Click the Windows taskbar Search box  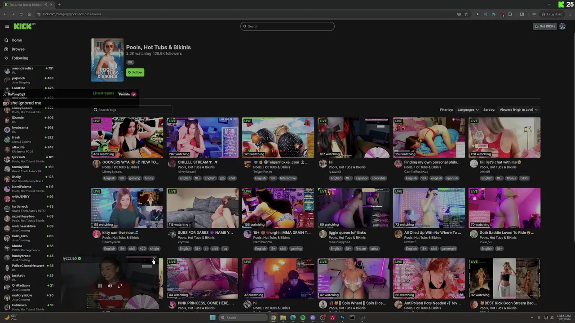click(242, 318)
